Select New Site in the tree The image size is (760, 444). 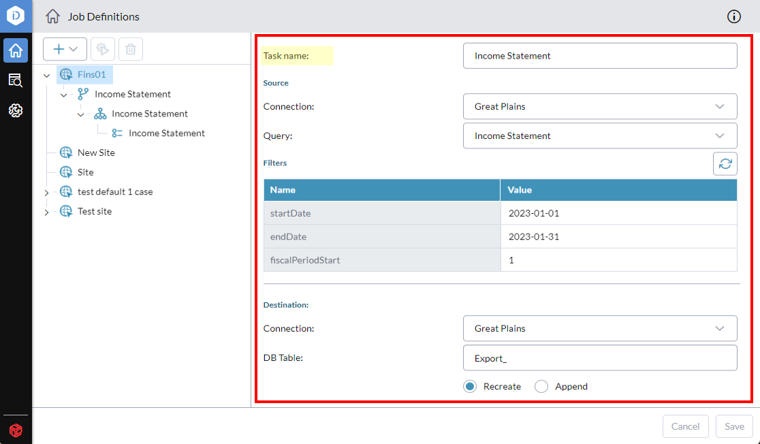click(96, 153)
